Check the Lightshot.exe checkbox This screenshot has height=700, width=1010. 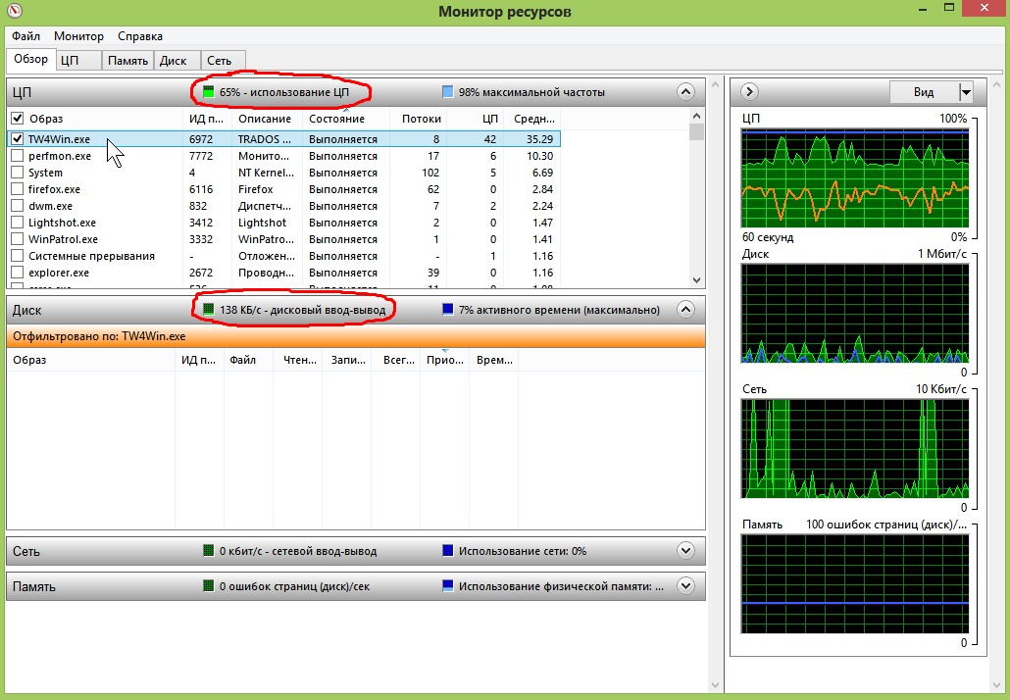click(x=18, y=223)
